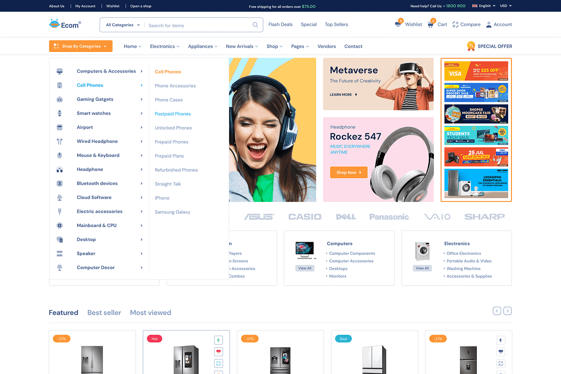The image size is (561, 374).
Task: Open the English language dropdown
Action: 484,6
